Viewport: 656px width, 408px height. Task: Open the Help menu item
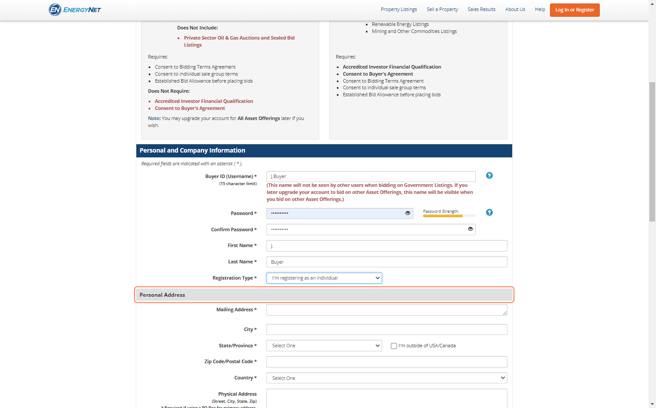(x=540, y=9)
